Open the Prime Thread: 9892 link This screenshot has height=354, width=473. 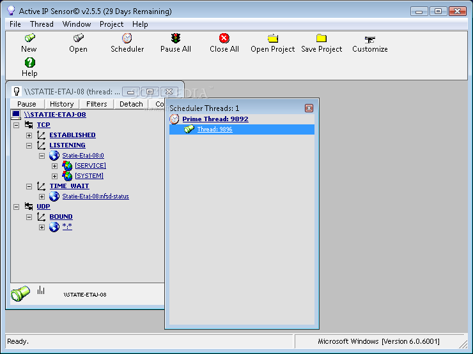(x=215, y=119)
